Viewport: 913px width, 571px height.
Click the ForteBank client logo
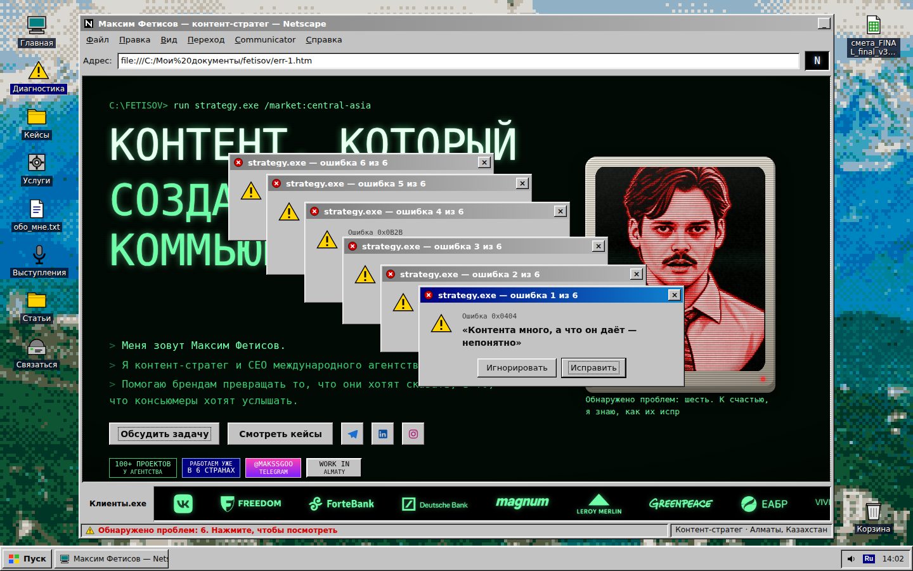pos(341,504)
